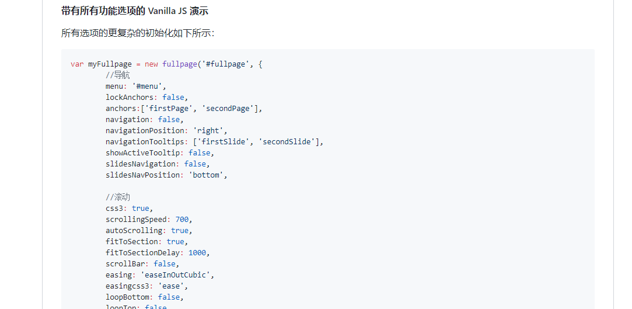Click the lockAnchors: false line
This screenshot has height=309, width=632.
(146, 98)
